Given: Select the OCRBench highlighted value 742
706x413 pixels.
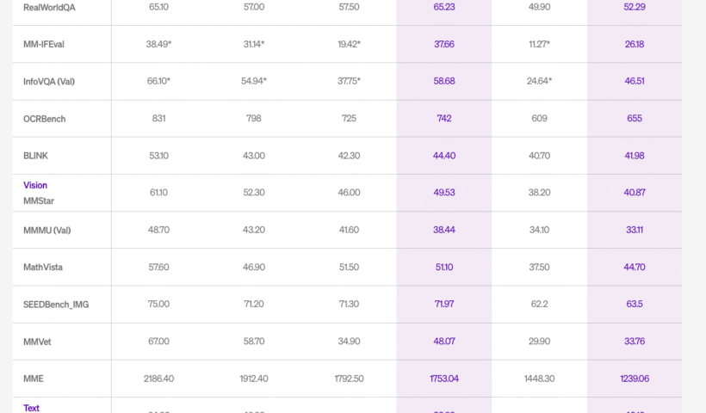Looking at the screenshot, I should pos(444,119).
